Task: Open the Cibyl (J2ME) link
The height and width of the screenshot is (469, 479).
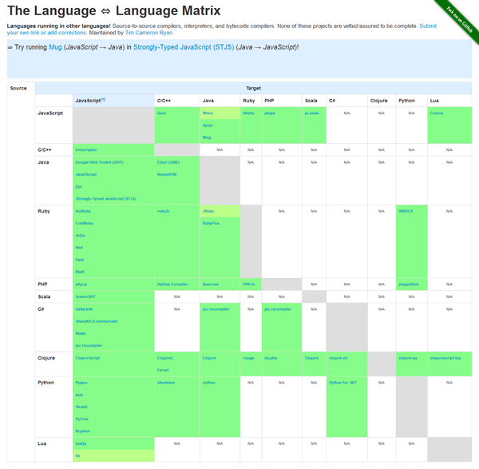Action: tap(168, 162)
